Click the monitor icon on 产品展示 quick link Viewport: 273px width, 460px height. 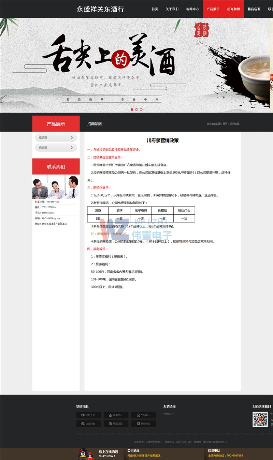139,415
